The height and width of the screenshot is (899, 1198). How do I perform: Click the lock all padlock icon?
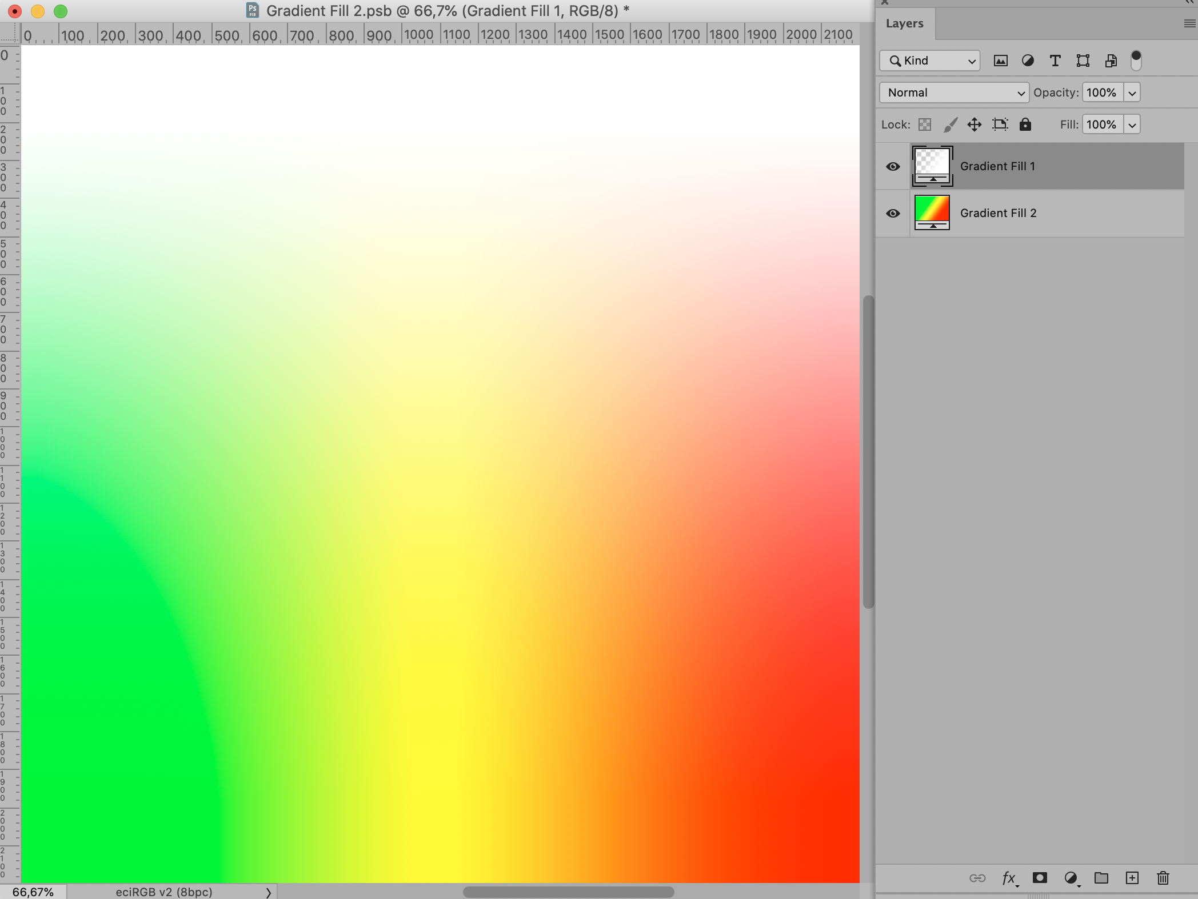click(x=1025, y=125)
